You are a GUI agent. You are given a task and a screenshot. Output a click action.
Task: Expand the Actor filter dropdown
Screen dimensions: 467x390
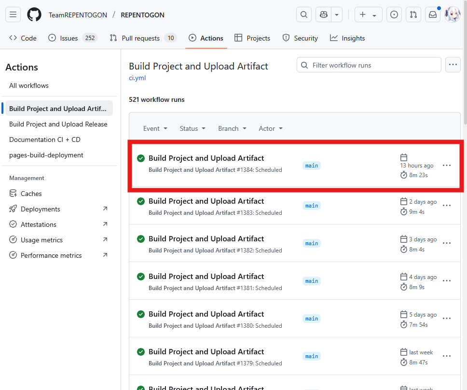click(x=271, y=128)
